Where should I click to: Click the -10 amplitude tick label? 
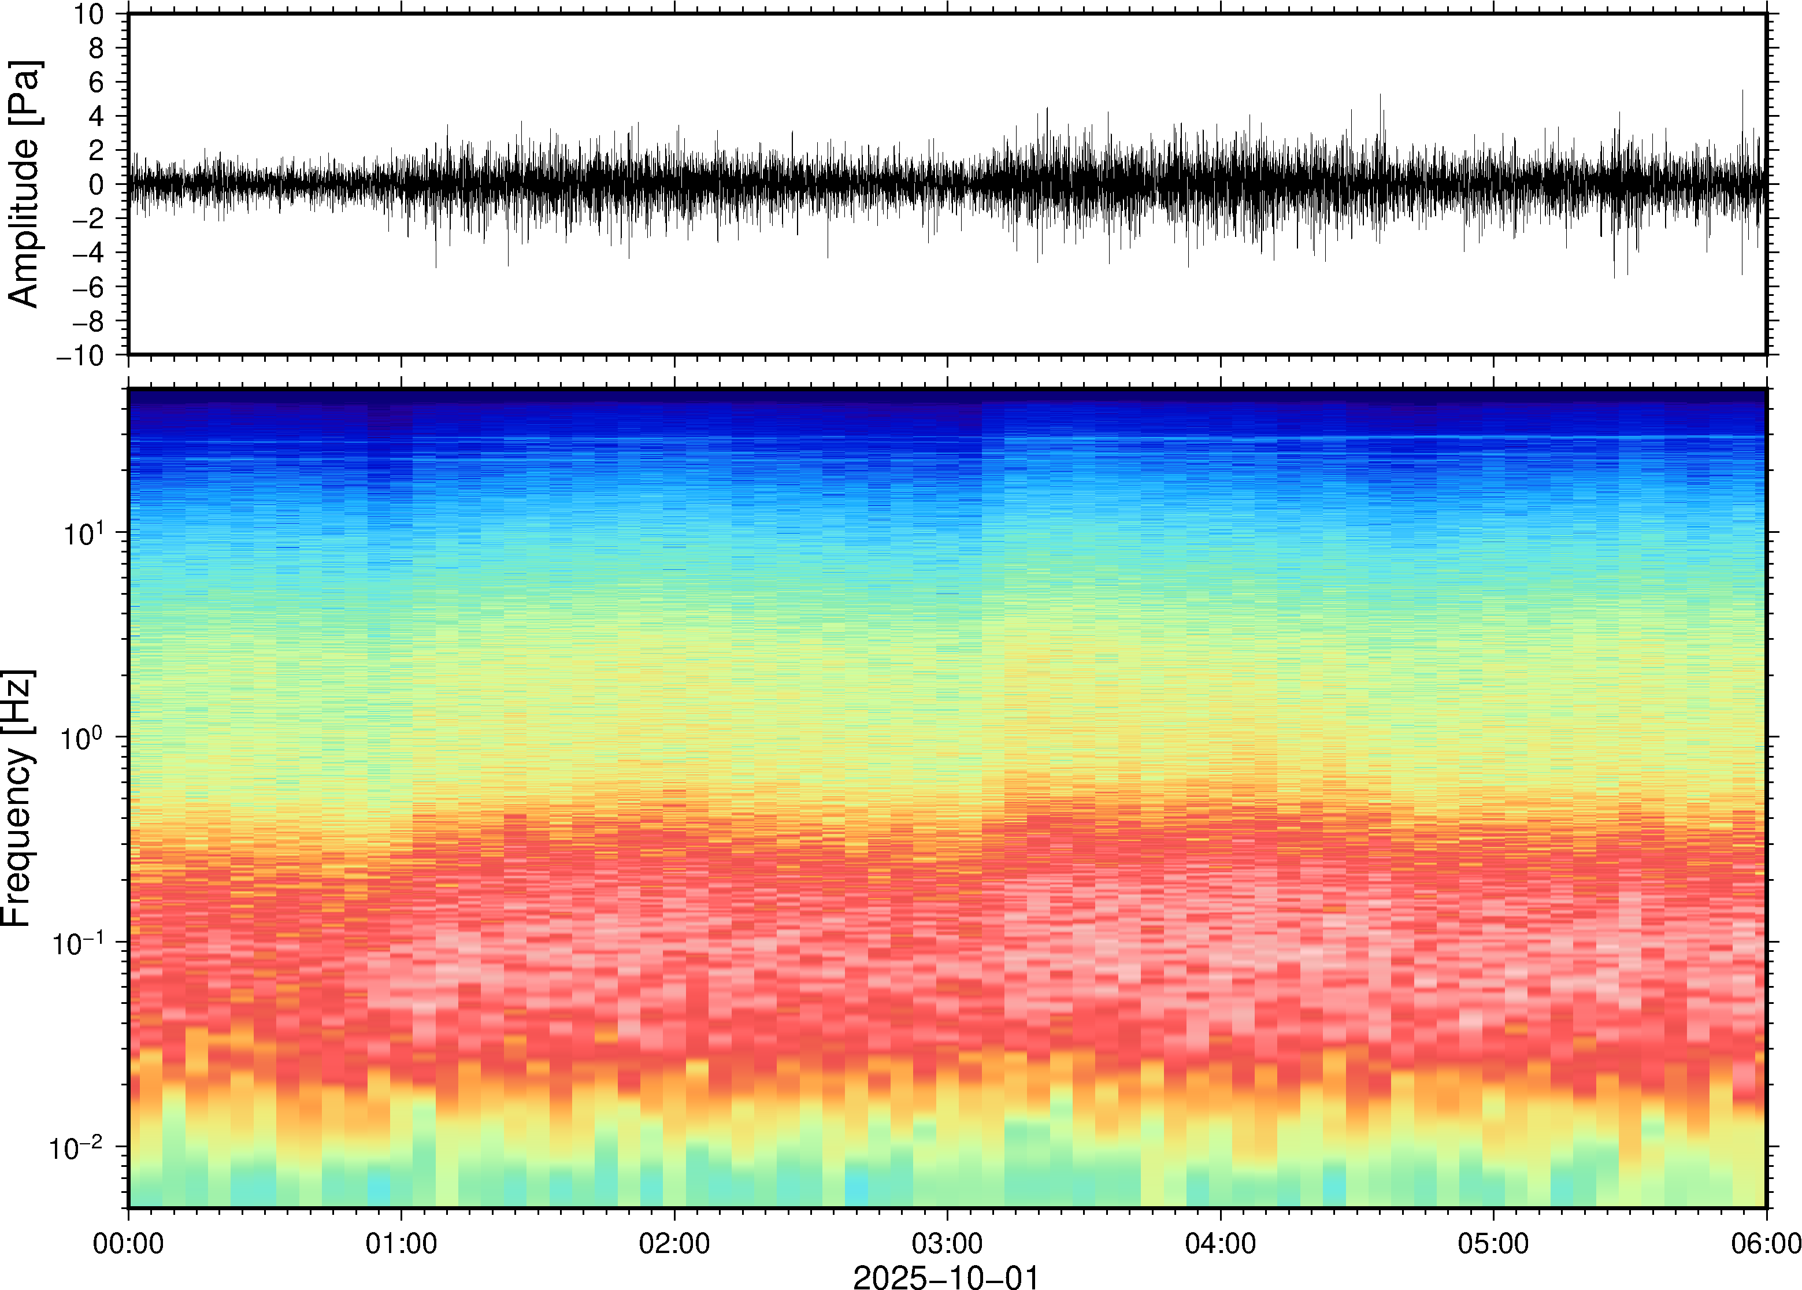79,356
